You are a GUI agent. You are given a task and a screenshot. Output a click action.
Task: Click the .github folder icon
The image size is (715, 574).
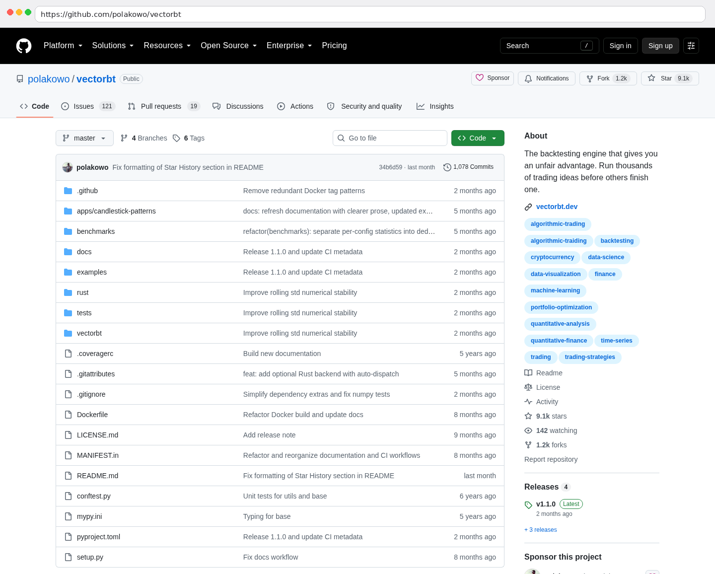tap(68, 191)
